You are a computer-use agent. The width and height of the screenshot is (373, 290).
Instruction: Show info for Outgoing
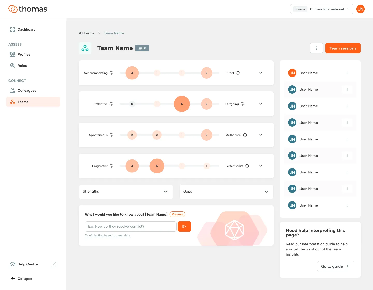click(x=242, y=104)
